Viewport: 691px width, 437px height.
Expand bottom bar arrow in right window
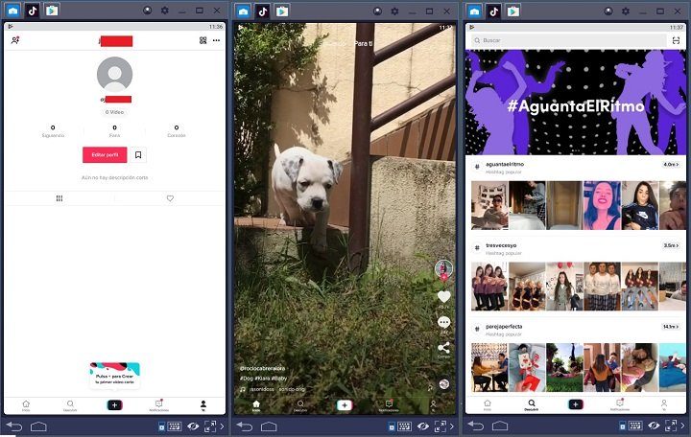pos(682,425)
